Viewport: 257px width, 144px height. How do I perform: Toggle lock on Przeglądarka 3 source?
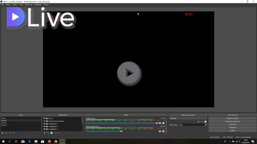pyautogui.click(x=47, y=126)
